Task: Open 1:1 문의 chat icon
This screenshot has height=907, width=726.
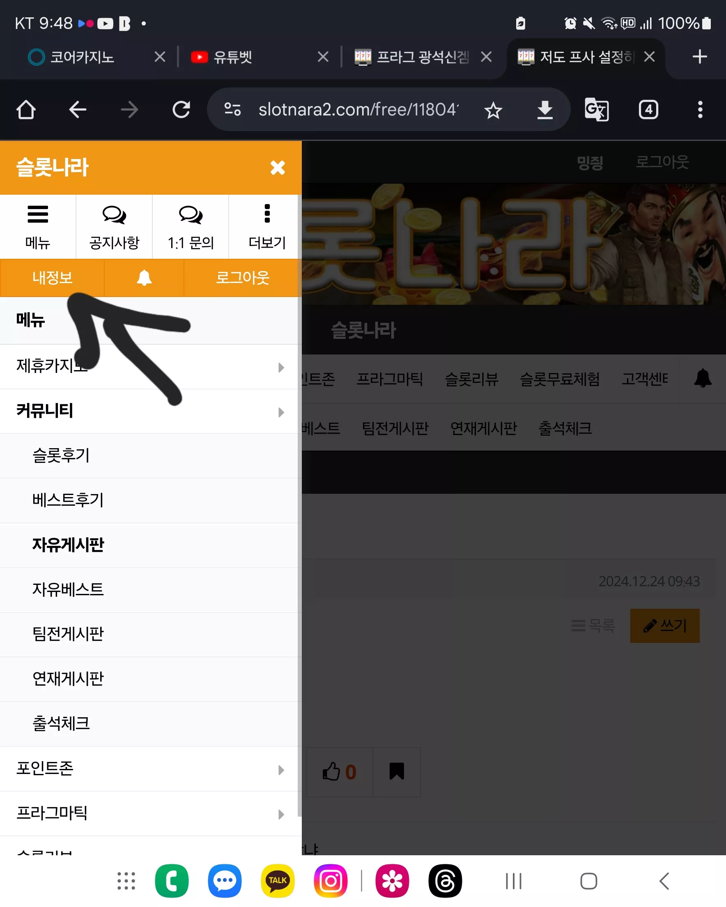Action: [x=191, y=215]
